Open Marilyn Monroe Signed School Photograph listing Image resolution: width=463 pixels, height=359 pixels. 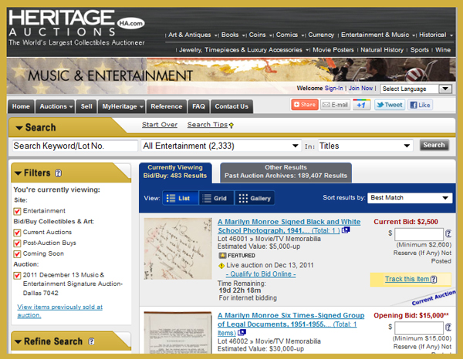pyautogui.click(x=289, y=226)
